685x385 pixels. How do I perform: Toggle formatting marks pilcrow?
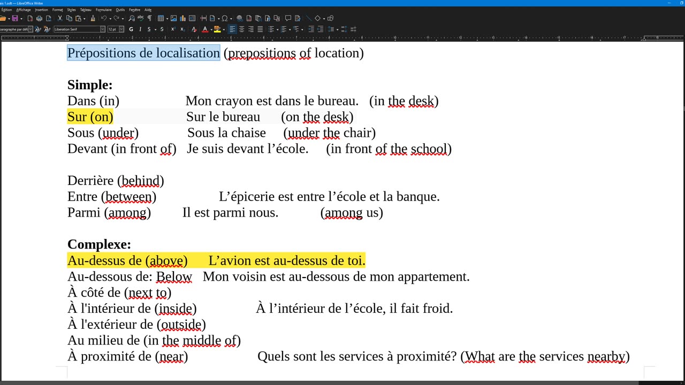149,18
